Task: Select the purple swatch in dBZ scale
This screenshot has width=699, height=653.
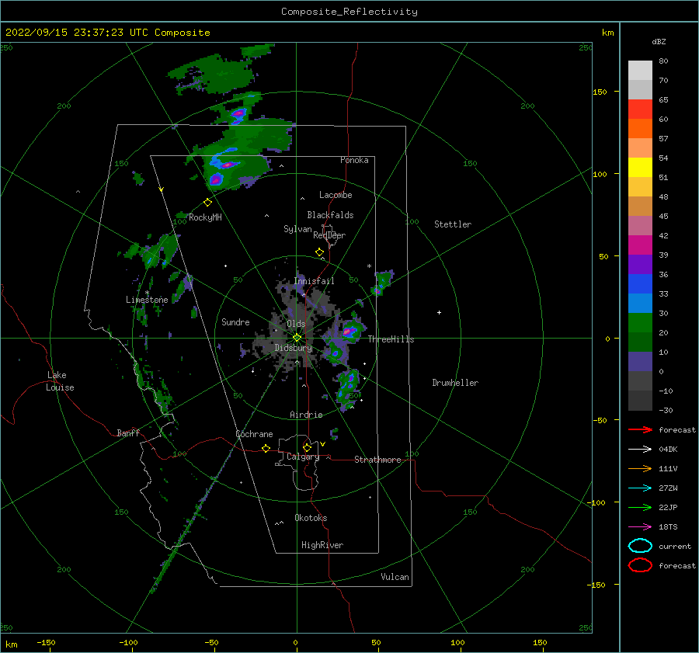Action: click(x=640, y=264)
